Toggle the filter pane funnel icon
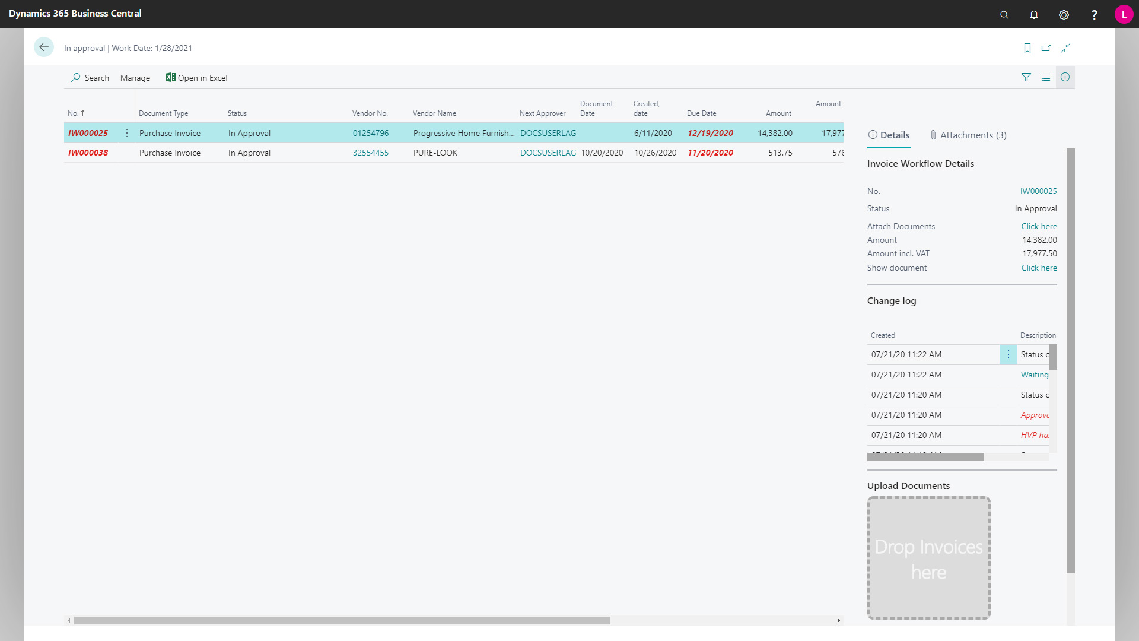Viewport: 1139px width, 641px height. tap(1026, 78)
